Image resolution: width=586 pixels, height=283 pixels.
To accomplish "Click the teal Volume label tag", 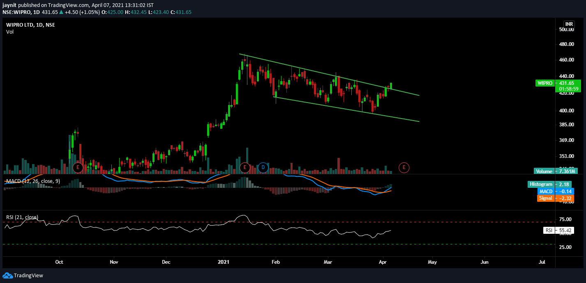I will point(544,171).
